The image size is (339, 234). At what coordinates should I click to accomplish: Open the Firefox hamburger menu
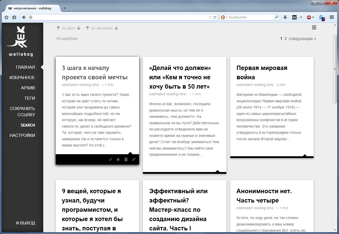tap(331, 17)
